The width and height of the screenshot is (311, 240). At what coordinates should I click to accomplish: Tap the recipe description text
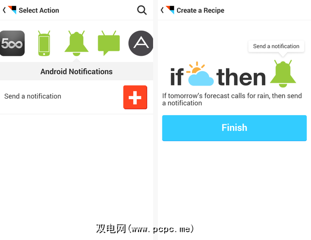pos(232,100)
